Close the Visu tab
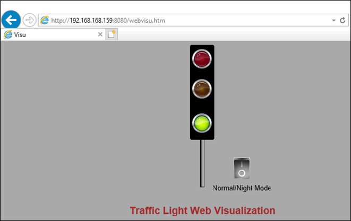Screen dimensions: 351x221 click(100, 34)
